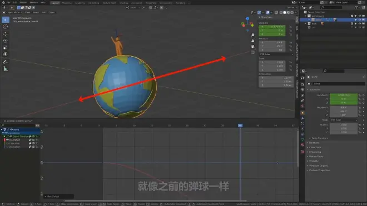Open the Output properties tab icon
This screenshot has width=367, height=206.
tap(302, 90)
